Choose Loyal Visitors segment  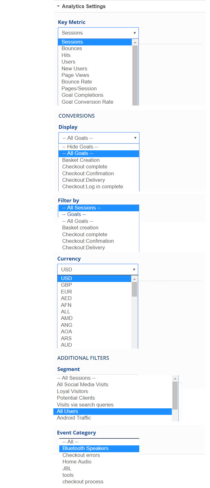coord(72,392)
